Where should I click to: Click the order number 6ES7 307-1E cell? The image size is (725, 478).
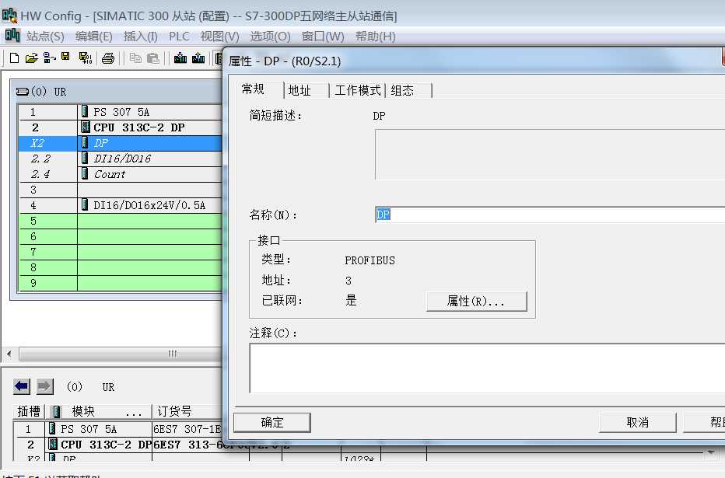pyautogui.click(x=187, y=429)
